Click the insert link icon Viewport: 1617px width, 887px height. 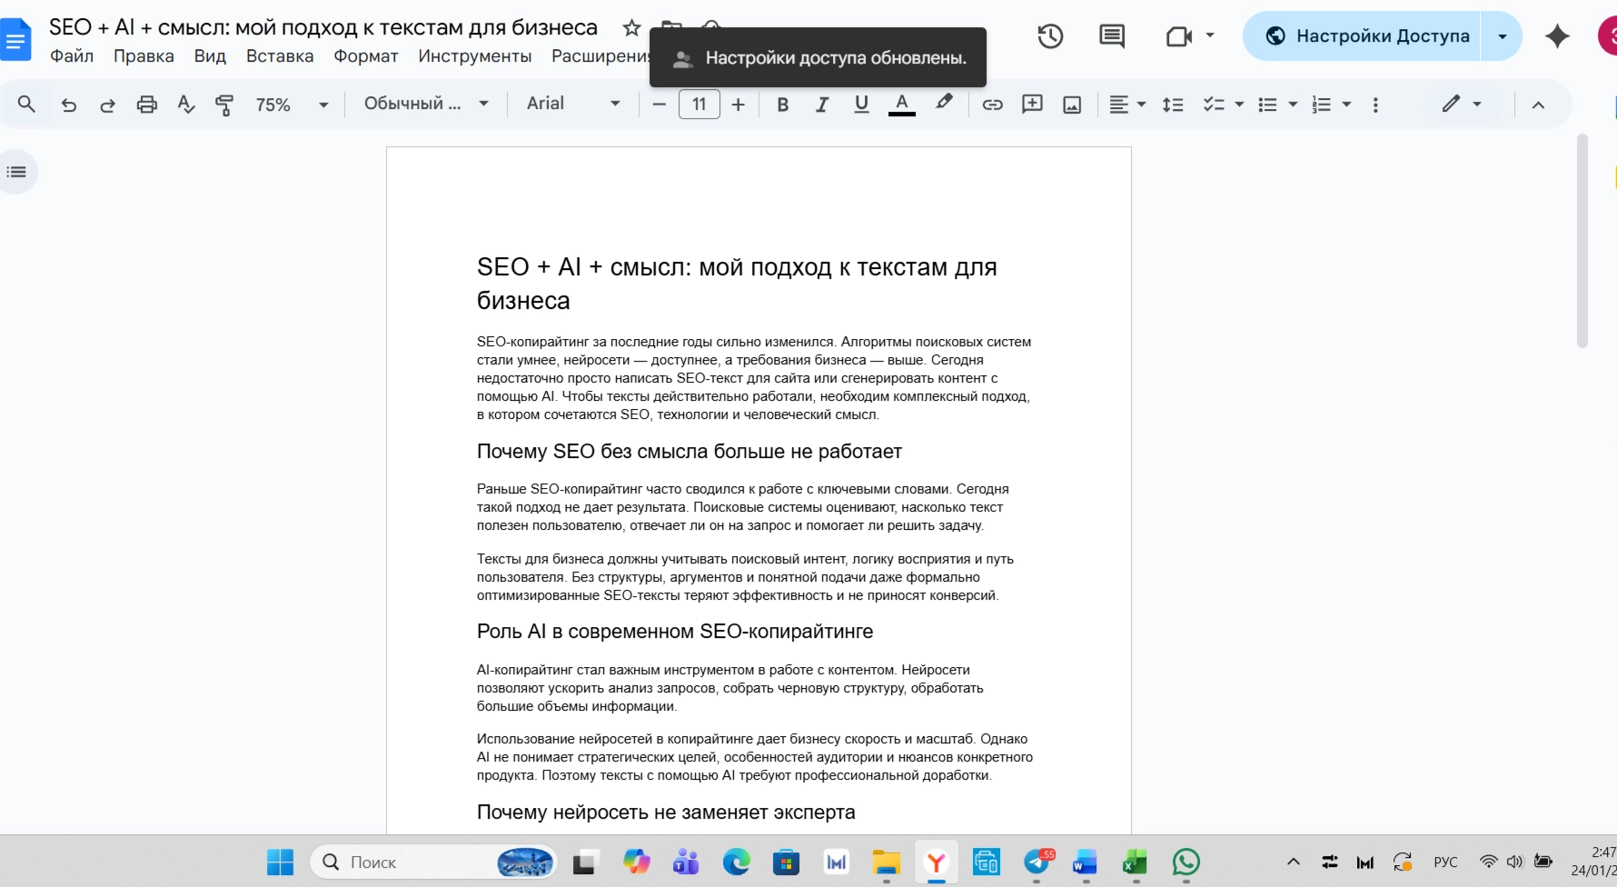coord(992,105)
